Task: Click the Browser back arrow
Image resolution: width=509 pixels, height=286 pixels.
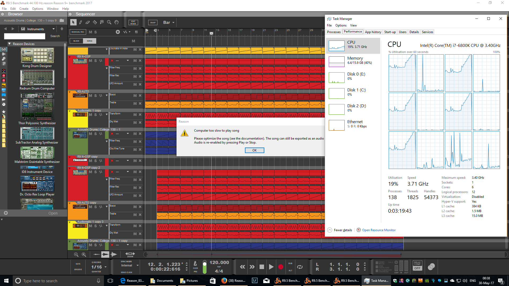Action: [5, 29]
